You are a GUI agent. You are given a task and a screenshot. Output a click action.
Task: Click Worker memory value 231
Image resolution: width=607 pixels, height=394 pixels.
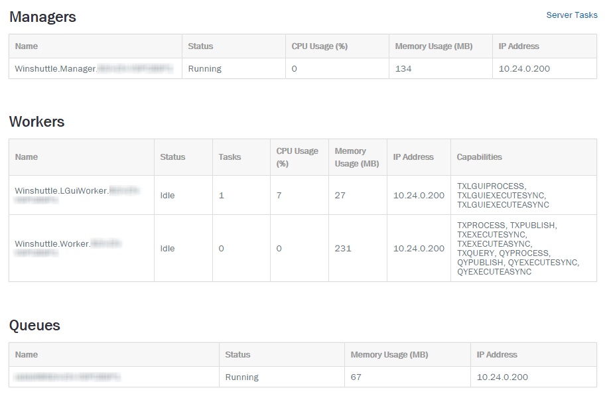tap(358, 248)
